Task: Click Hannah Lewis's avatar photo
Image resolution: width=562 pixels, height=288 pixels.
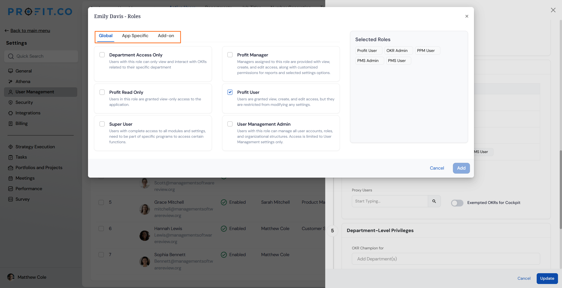Action: click(x=145, y=236)
